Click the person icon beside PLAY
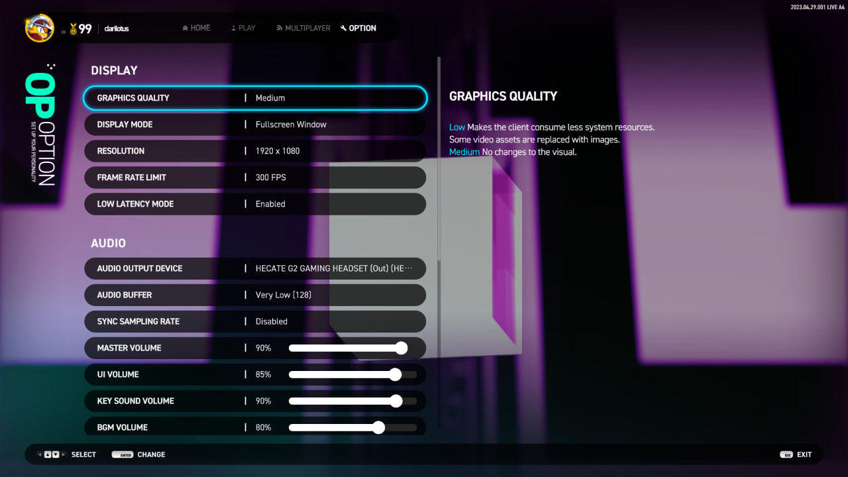The width and height of the screenshot is (848, 477). 233,28
